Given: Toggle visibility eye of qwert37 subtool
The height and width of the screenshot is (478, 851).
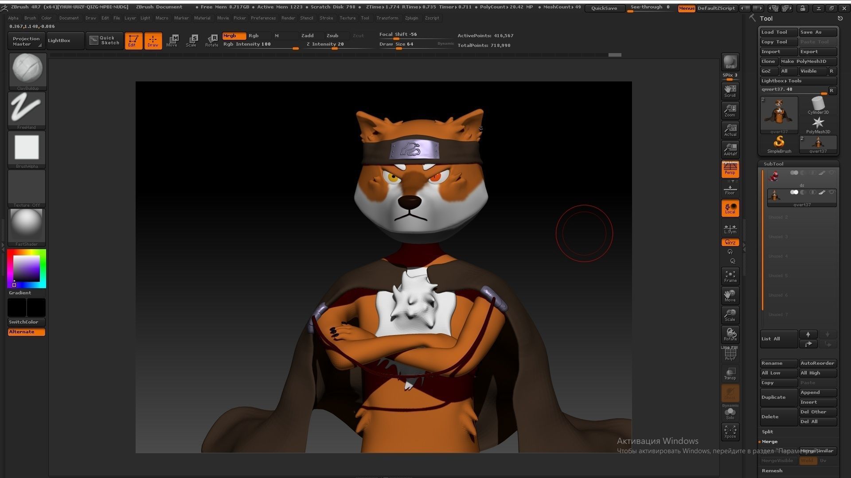Looking at the screenshot, I should (832, 192).
